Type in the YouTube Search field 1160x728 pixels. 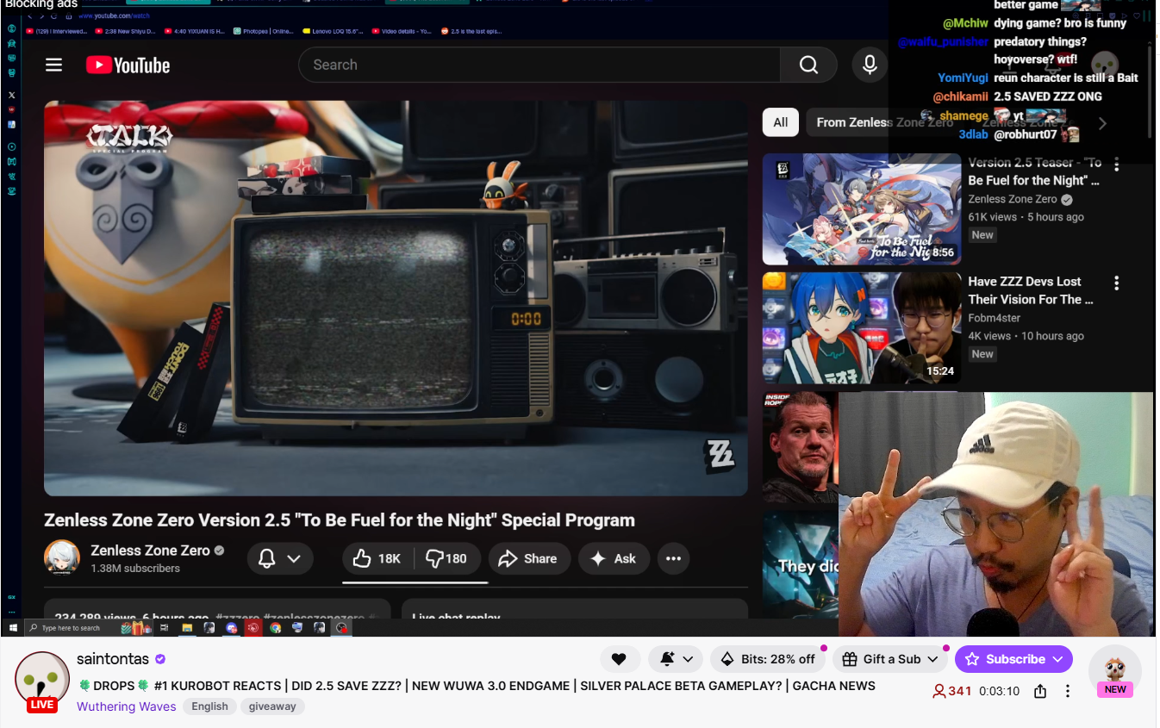[x=539, y=65]
